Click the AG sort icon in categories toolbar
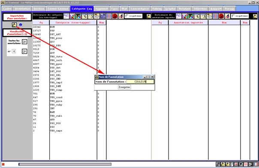The width and height of the screenshot is (259, 168). point(66,16)
